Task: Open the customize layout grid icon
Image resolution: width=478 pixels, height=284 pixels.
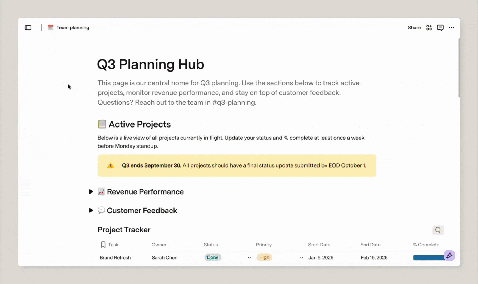Action: (x=429, y=28)
